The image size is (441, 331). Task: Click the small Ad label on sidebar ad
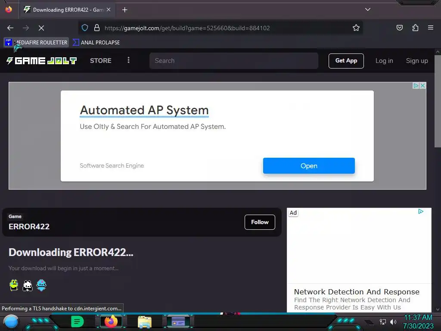(x=293, y=213)
